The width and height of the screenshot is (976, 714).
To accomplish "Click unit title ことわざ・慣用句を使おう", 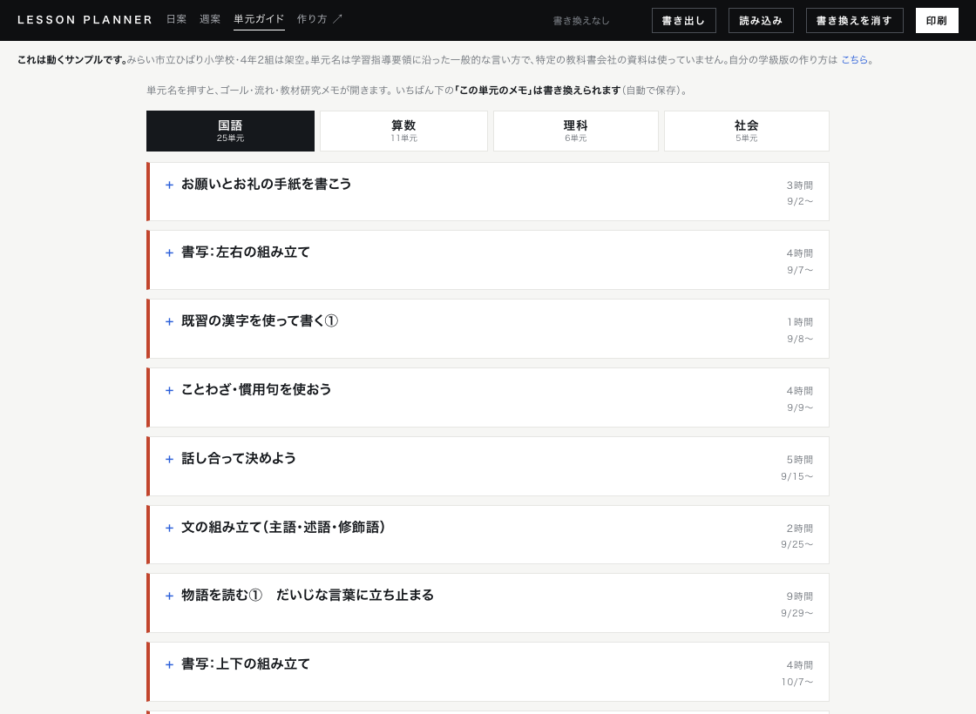I will [x=256, y=389].
